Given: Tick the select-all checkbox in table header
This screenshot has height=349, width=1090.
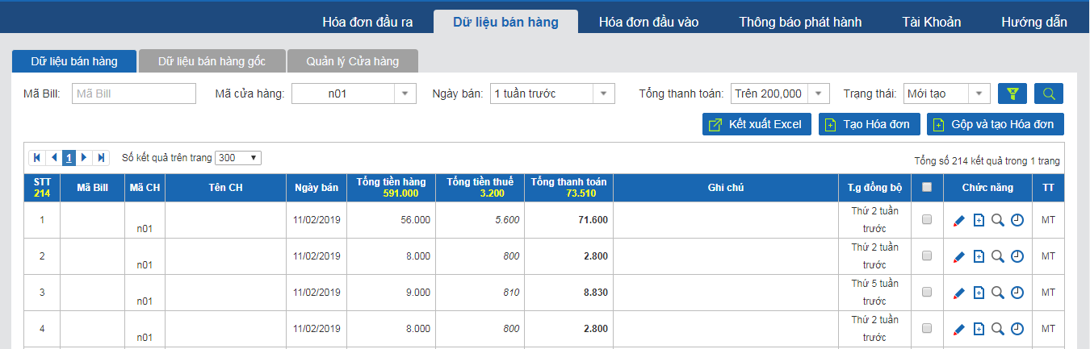Looking at the screenshot, I should [927, 187].
